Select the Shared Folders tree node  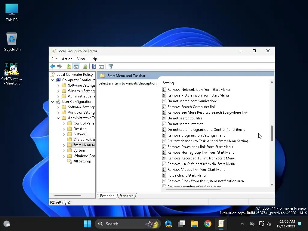(84, 140)
